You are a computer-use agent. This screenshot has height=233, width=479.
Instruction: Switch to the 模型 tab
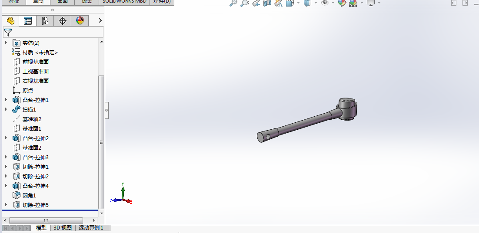41,228
